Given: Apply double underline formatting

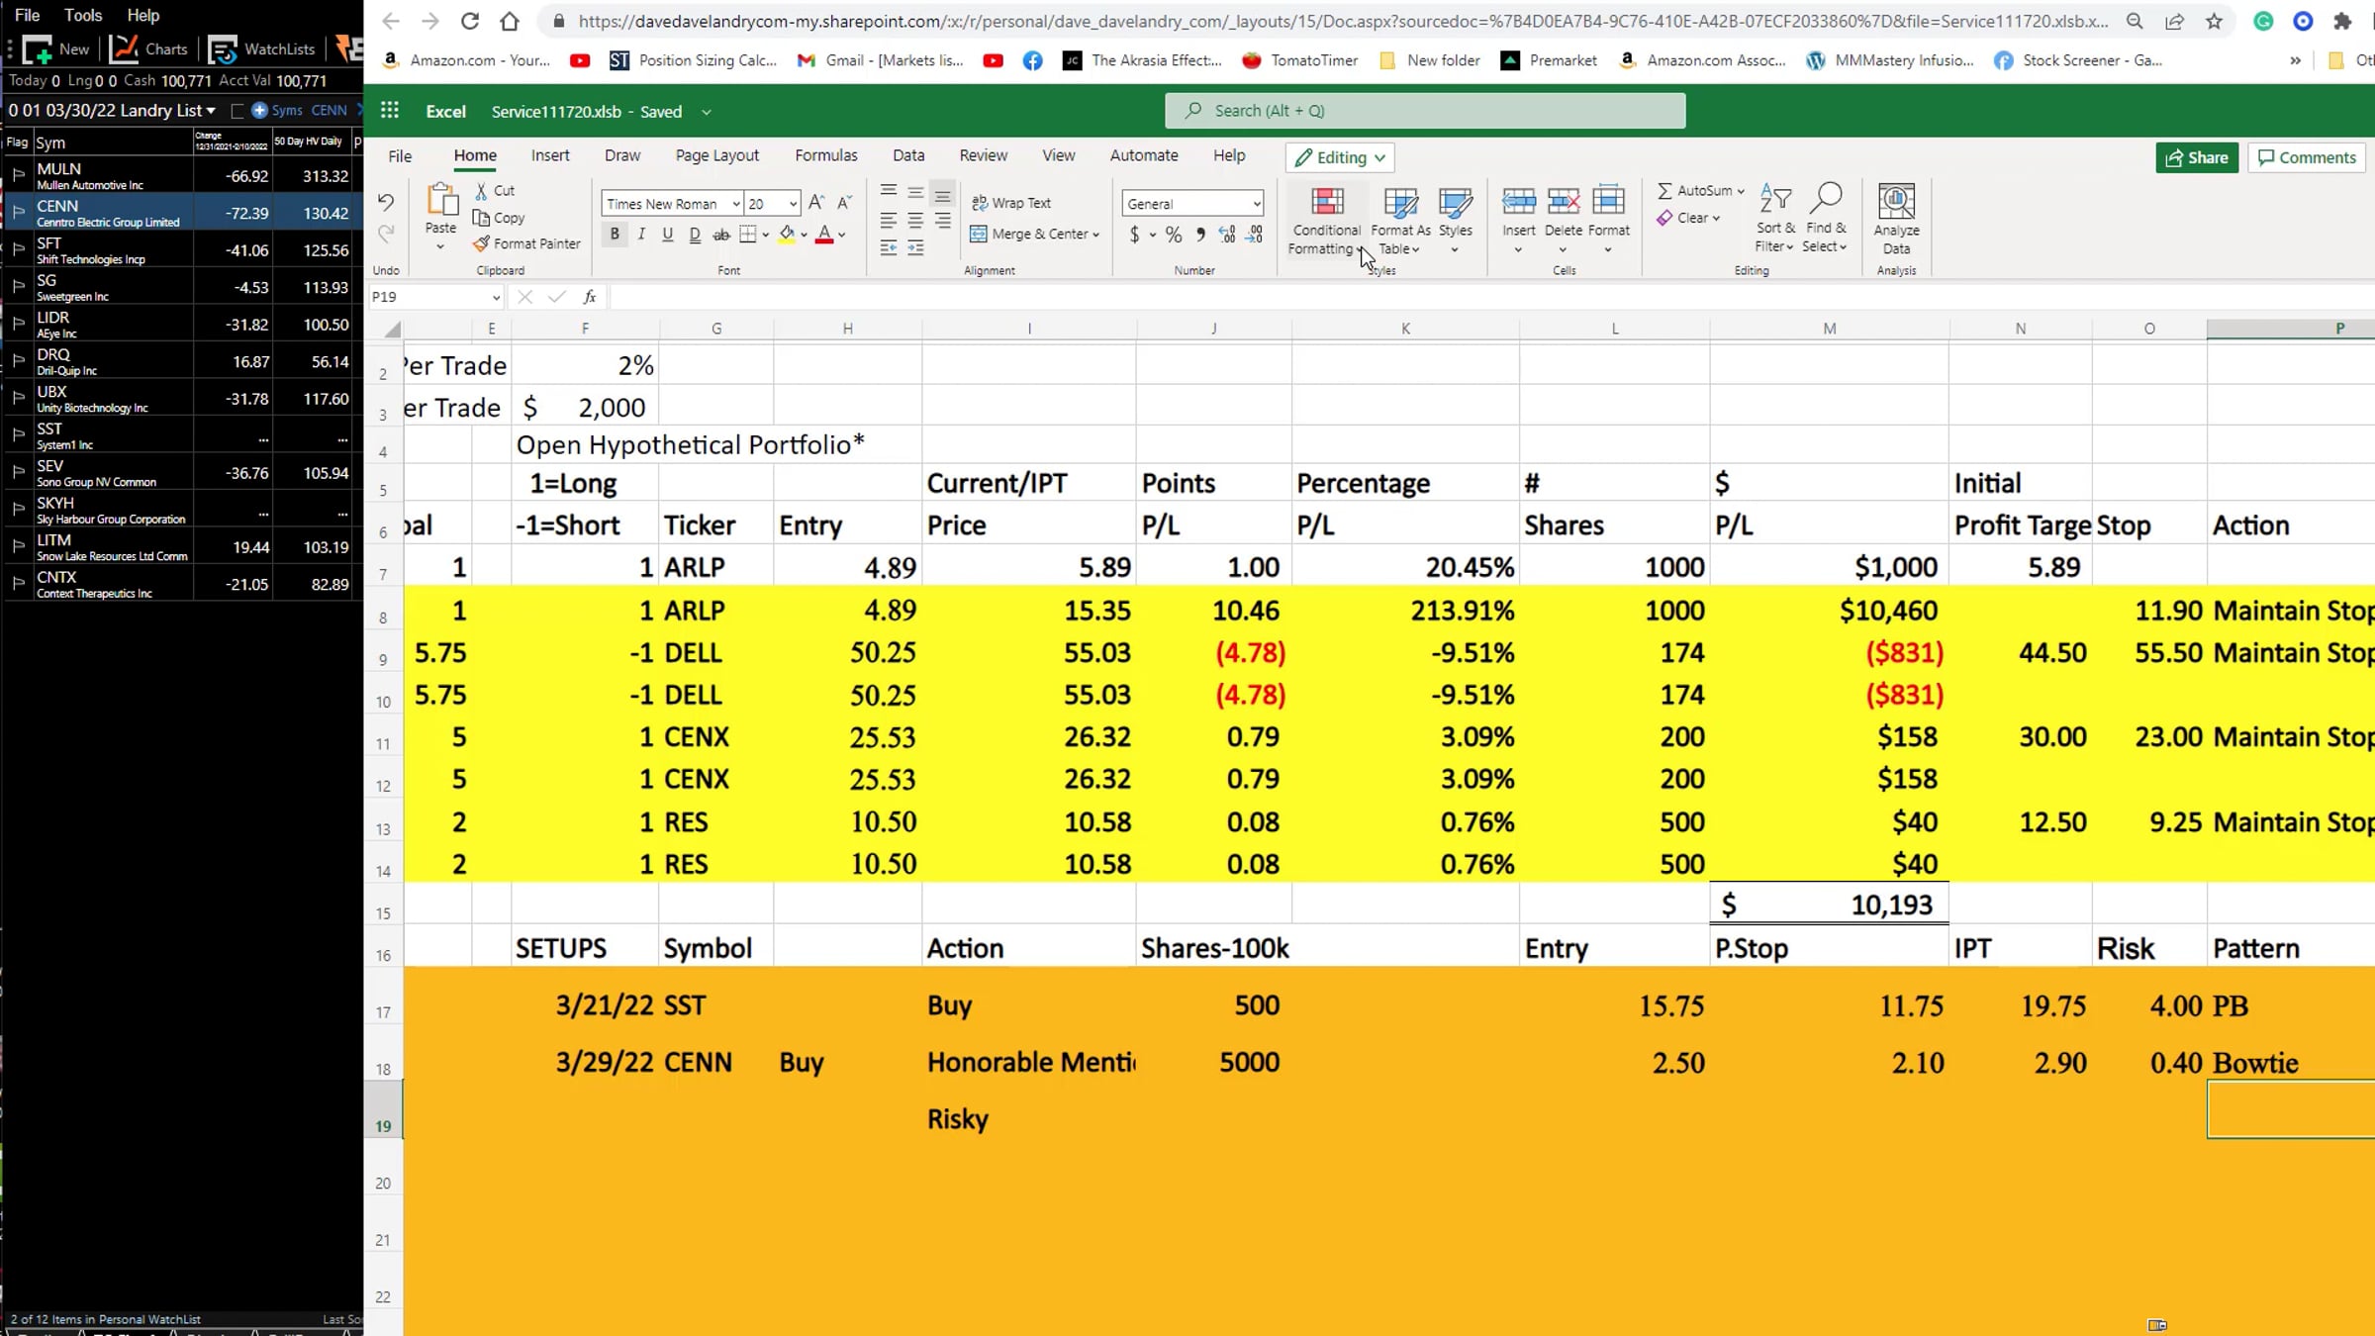Looking at the screenshot, I should (x=695, y=235).
